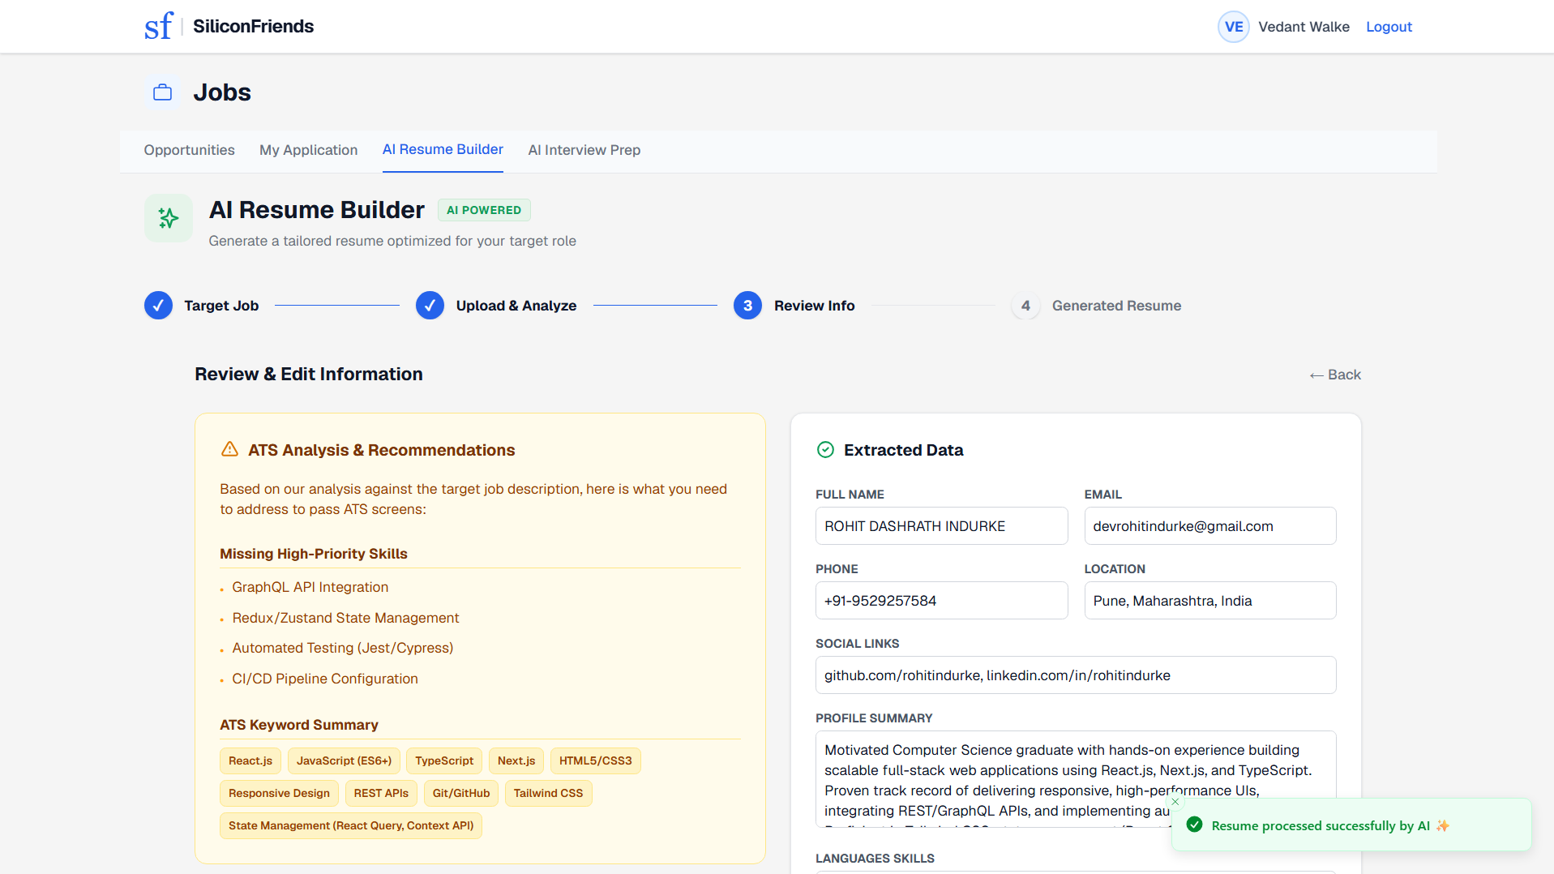Click the step 3 Review Info circle

(x=747, y=306)
